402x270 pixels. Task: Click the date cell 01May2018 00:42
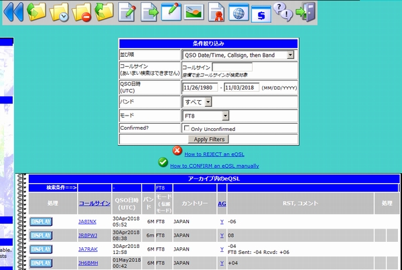(x=127, y=263)
